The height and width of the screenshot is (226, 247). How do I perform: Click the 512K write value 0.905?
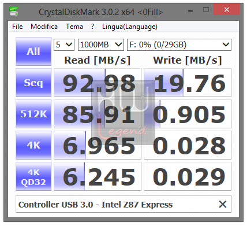[x=188, y=114]
